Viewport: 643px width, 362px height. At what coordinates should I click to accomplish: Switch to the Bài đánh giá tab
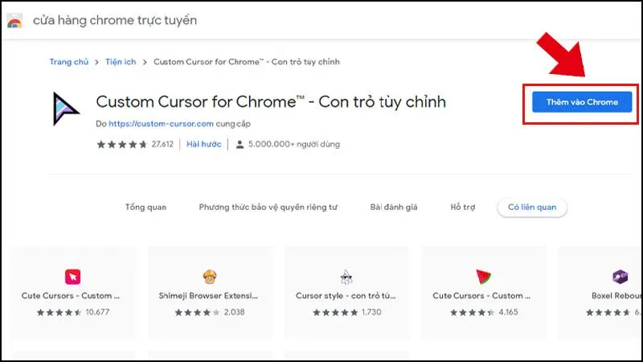(394, 208)
